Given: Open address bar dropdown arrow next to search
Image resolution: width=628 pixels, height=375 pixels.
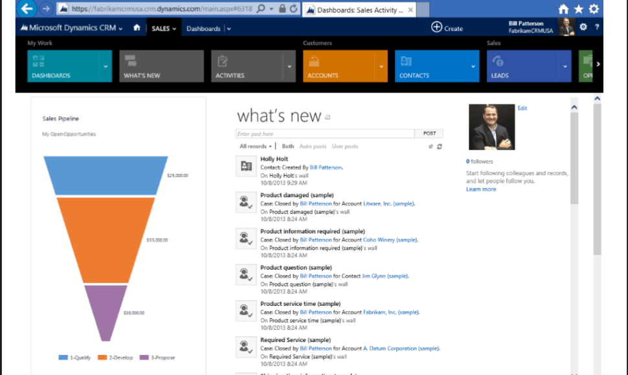Looking at the screenshot, I should pyautogui.click(x=271, y=9).
